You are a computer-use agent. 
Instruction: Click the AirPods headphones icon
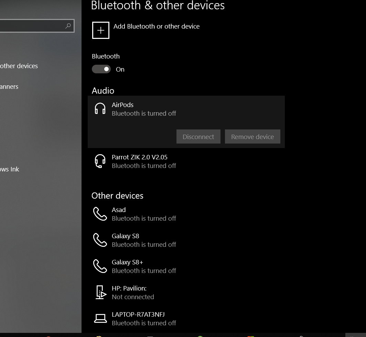100,108
